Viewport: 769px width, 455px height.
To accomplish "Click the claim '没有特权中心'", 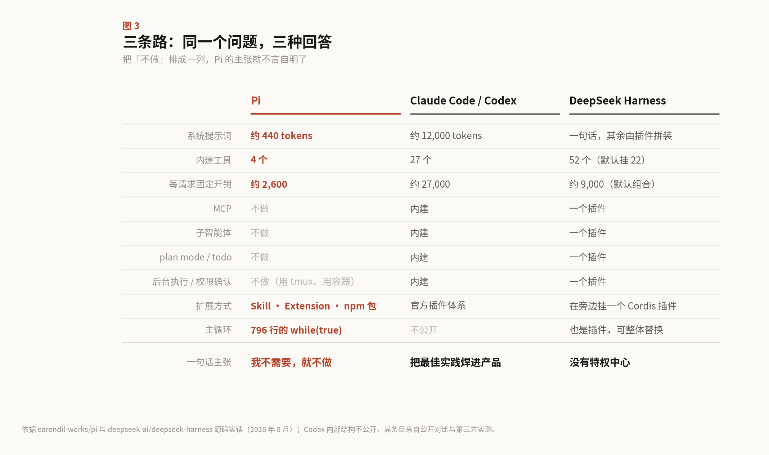I will [599, 362].
